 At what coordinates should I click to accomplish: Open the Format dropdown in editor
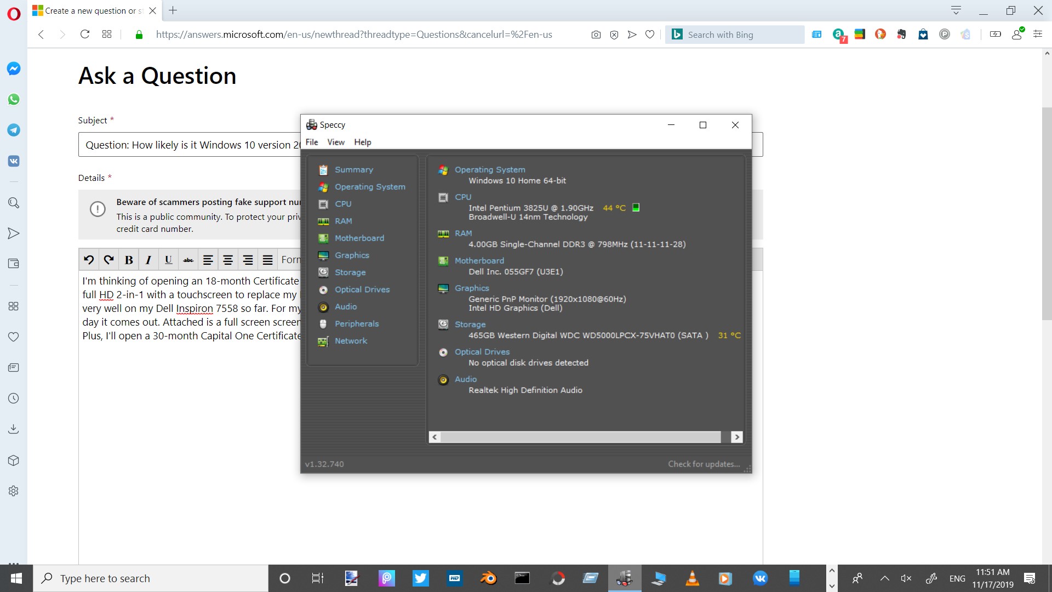pos(290,259)
